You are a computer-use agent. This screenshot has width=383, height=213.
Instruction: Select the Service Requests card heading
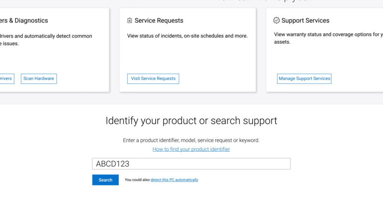[159, 20]
